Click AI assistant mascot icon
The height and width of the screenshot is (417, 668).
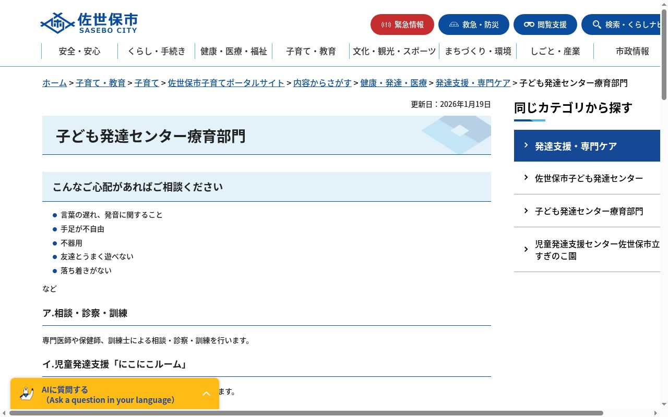tap(27, 394)
